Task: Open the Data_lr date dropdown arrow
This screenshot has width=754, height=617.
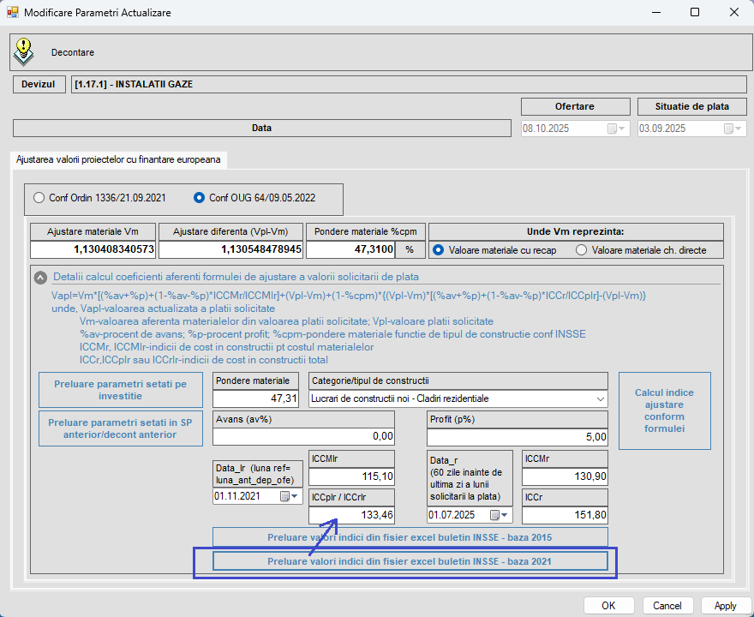Action: point(296,496)
